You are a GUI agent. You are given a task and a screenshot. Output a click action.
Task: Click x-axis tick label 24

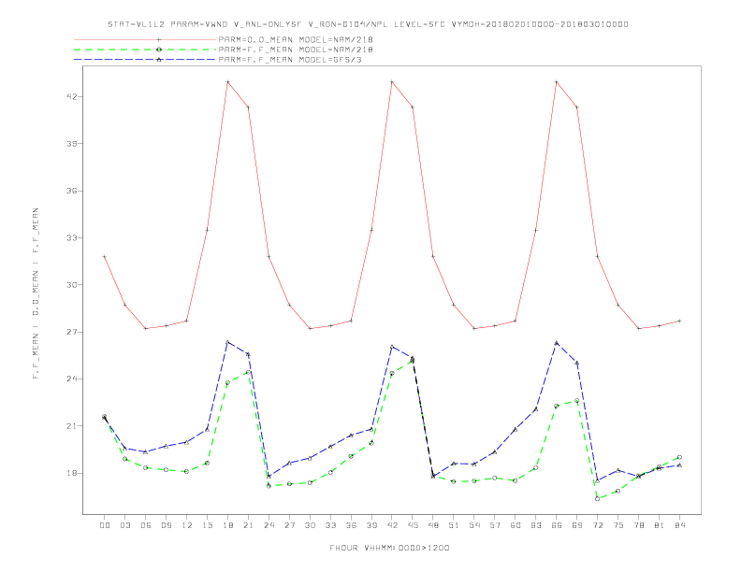(269, 525)
